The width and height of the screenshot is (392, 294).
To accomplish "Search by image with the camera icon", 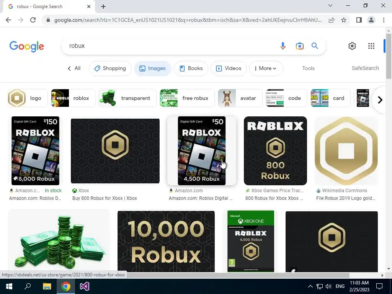I will (299, 46).
